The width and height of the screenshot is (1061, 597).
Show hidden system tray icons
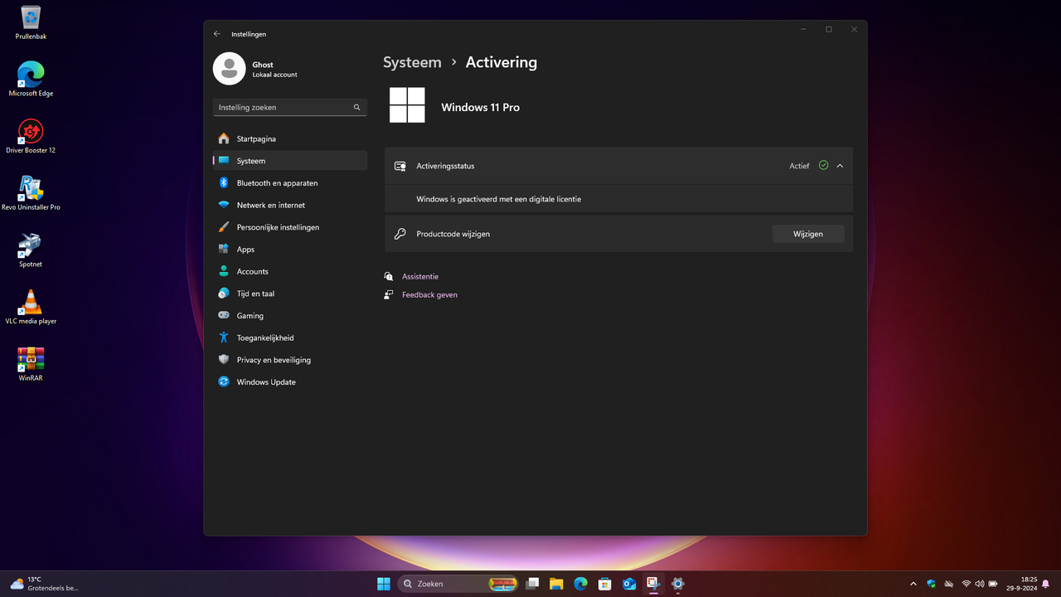[x=913, y=584]
